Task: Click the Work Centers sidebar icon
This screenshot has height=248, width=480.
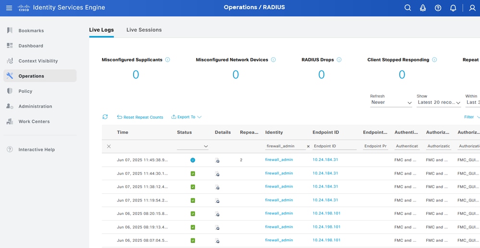Action: click(x=10, y=121)
